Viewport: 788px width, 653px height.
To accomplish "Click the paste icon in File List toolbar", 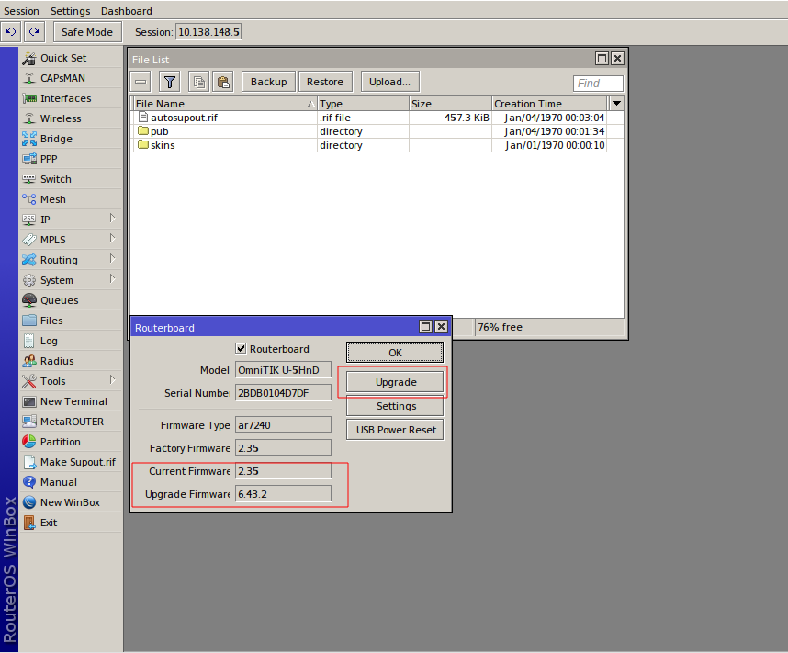I will pyautogui.click(x=223, y=82).
